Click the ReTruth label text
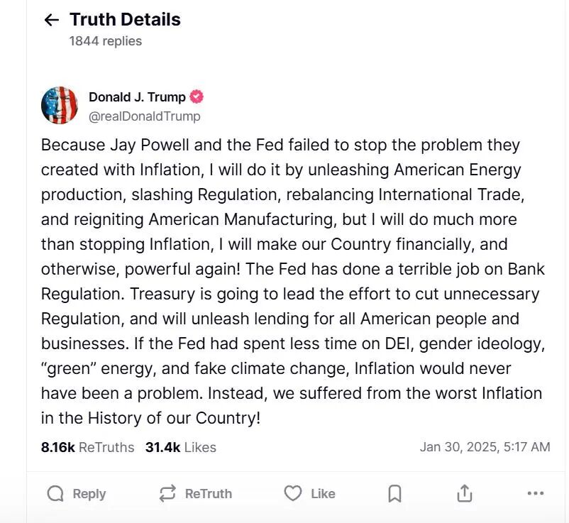This screenshot has width=569, height=523. 209,494
